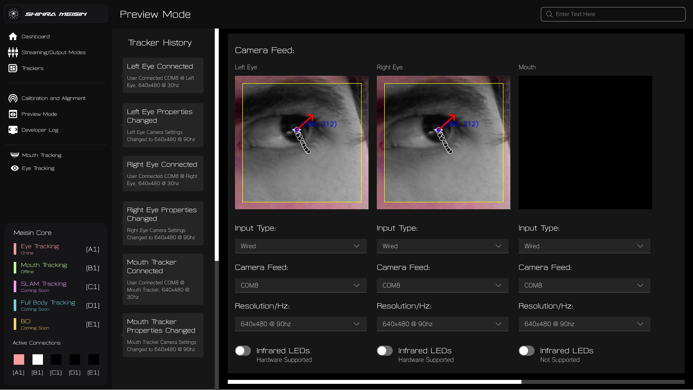Screen dimensions: 693x390
Task: Toggle Infrared LEDs for Mouth camera
Action: 527,351
